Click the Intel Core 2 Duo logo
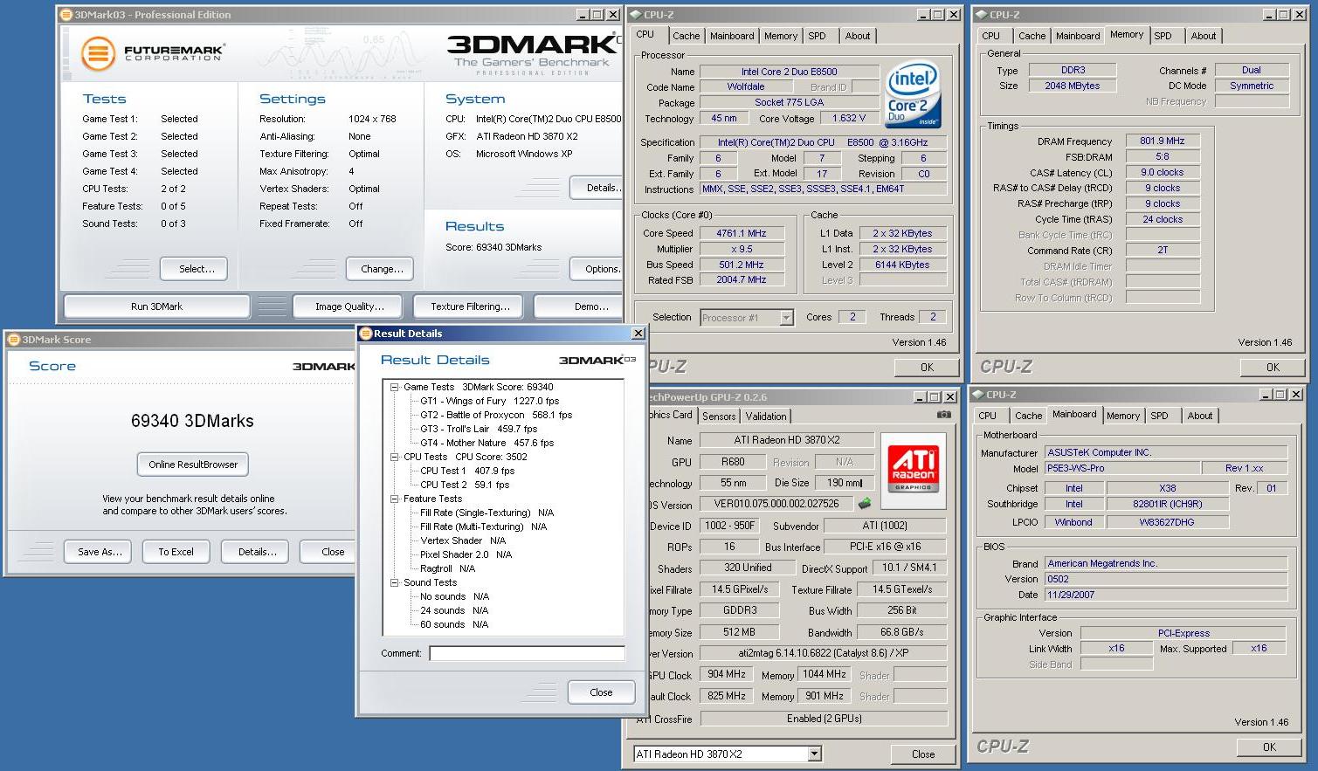 [913, 94]
